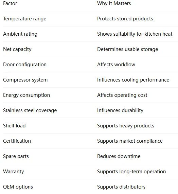This screenshot has width=178, height=194.
Task: Select Stainless steel coverage cell
Action: [30, 110]
